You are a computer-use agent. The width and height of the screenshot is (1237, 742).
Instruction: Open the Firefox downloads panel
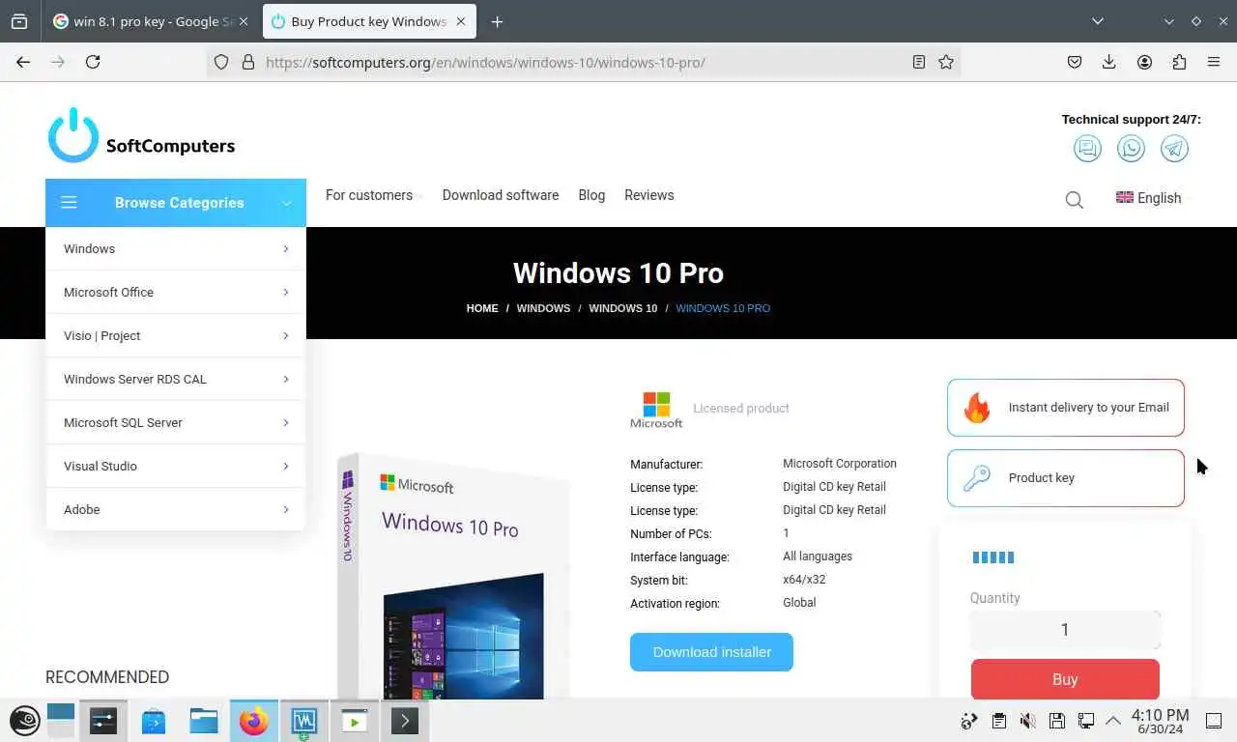1109,62
